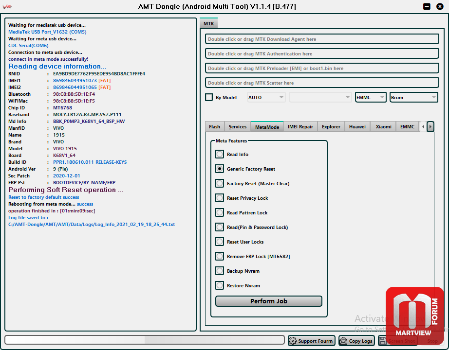Click the MTK Preloader [EMI] field
This screenshot has height=350, width=449.
(x=322, y=69)
